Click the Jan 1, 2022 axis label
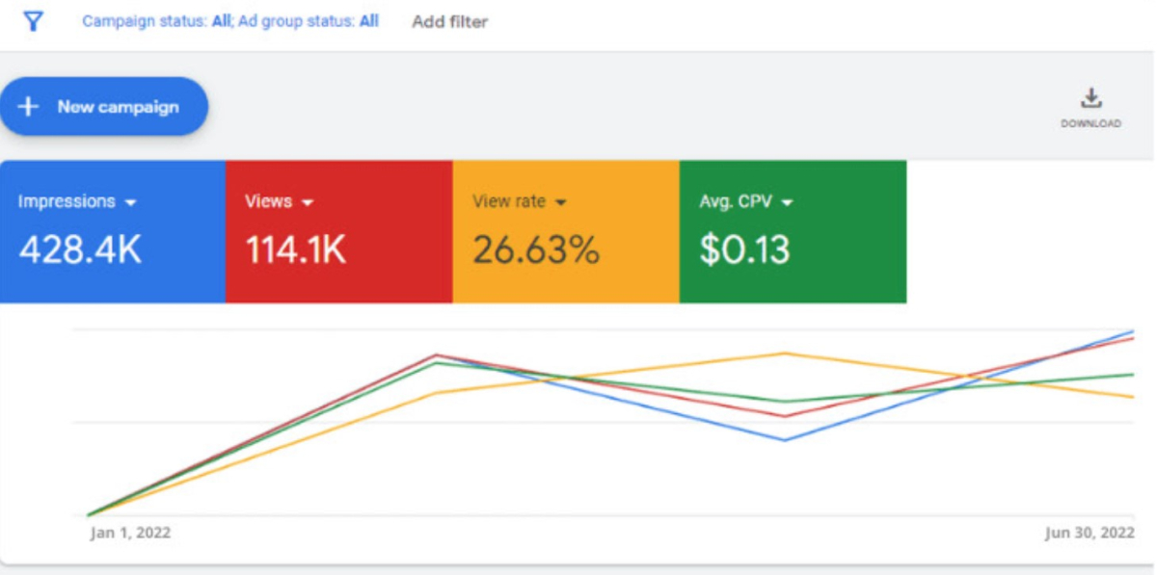 coord(130,533)
